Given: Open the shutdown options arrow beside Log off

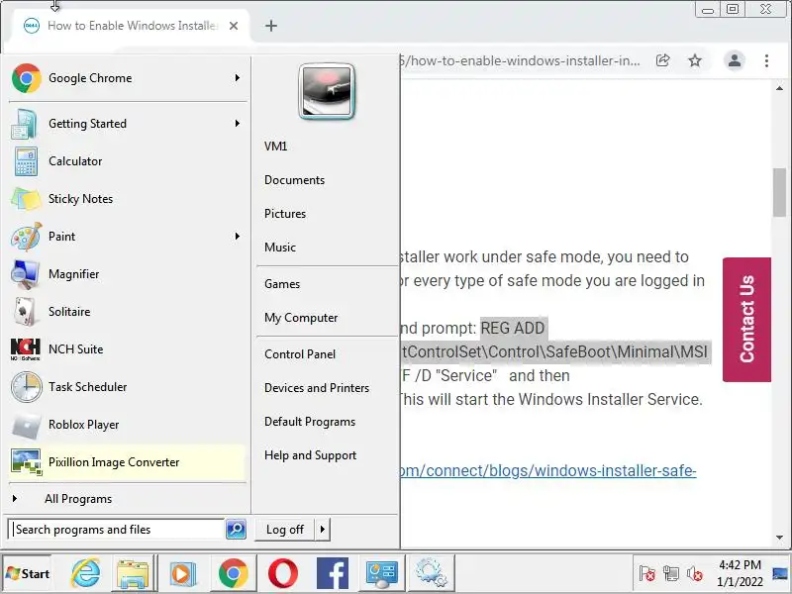Looking at the screenshot, I should click(x=323, y=530).
